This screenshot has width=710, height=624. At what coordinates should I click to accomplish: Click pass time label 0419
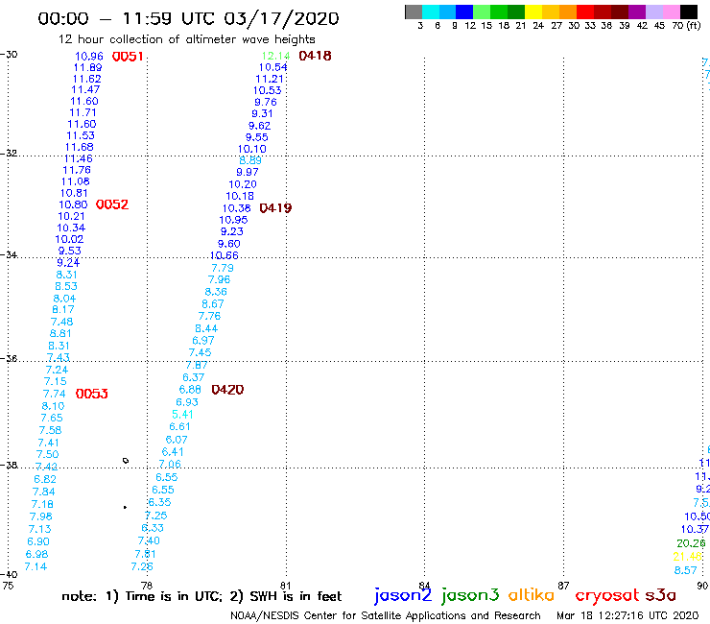275,208
